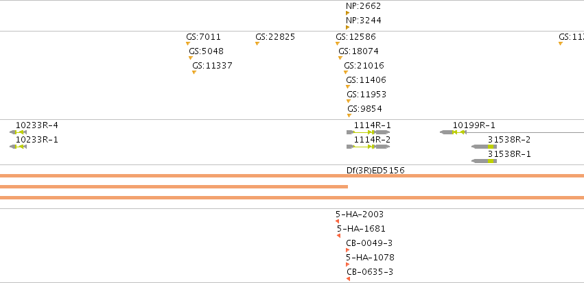The width and height of the screenshot is (584, 283).
Task: Select the 1114R-2 transcript glyph
Action: tap(369, 147)
